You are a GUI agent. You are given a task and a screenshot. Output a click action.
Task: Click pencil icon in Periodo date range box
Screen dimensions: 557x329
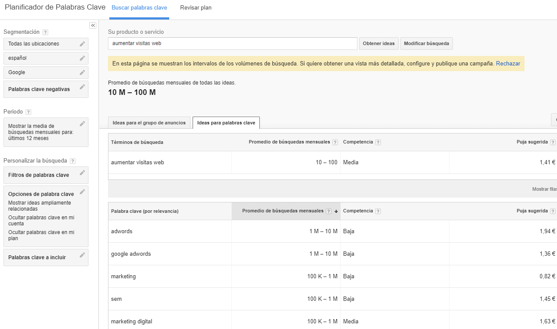(82, 124)
